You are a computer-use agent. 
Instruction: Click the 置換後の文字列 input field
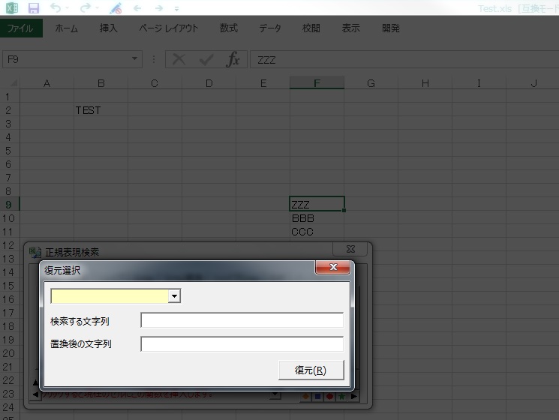point(242,344)
